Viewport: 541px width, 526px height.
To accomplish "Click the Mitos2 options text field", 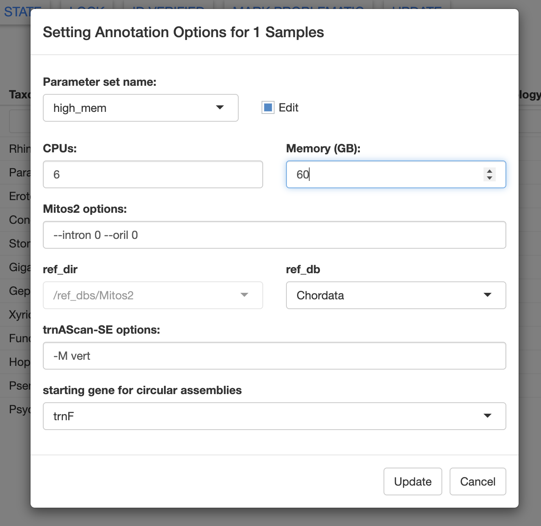I will pos(275,235).
